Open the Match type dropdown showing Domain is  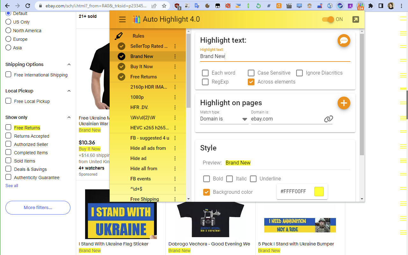(x=224, y=119)
